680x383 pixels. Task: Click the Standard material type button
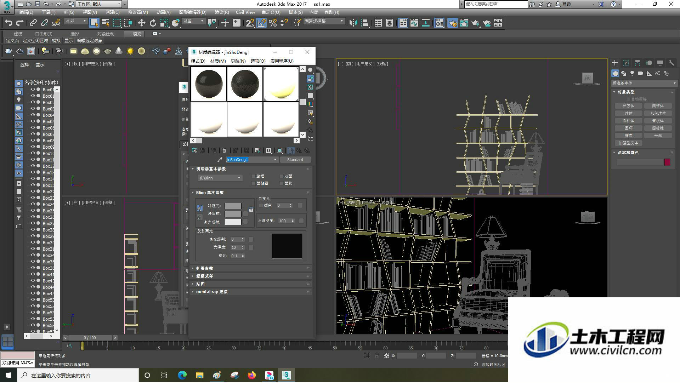(x=295, y=160)
